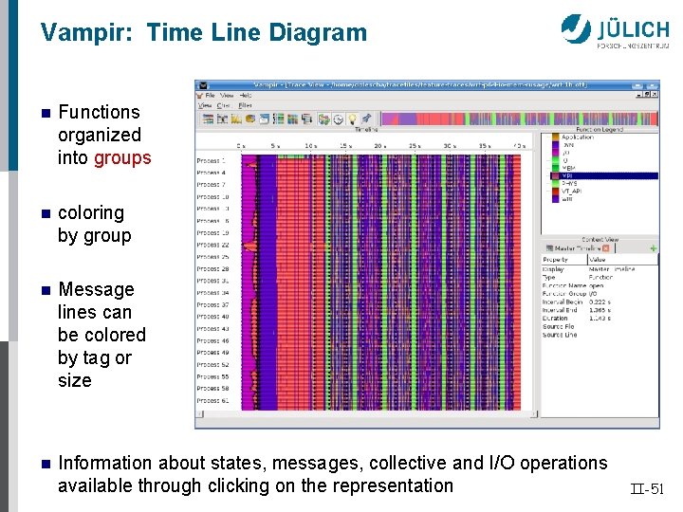
Task: Click the 25 s mark on time ruler
Action: pos(415,146)
